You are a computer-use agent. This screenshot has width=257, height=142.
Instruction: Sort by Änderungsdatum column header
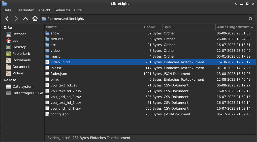(x=233, y=27)
